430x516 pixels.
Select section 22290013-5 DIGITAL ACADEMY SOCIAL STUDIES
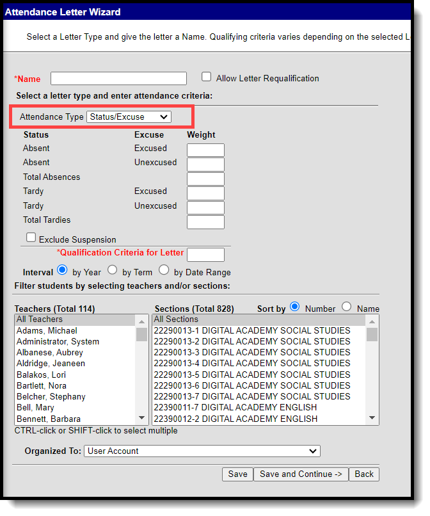point(259,375)
